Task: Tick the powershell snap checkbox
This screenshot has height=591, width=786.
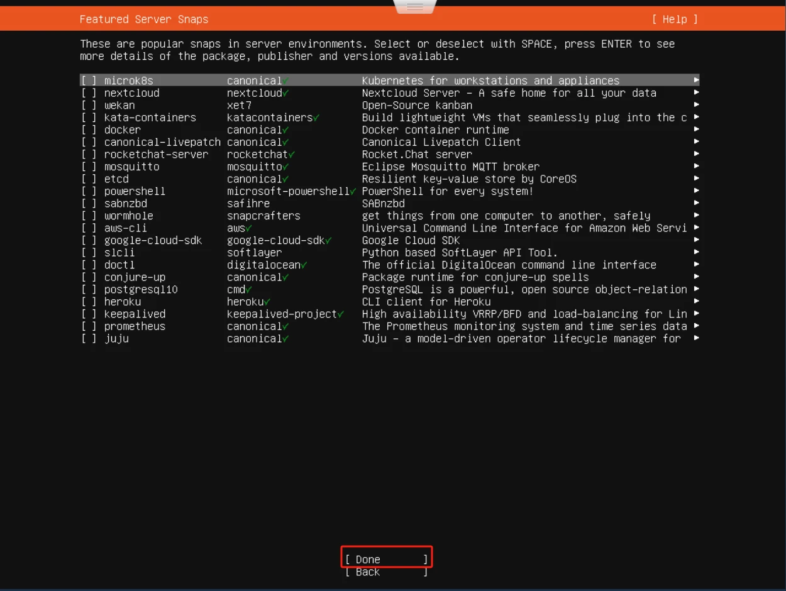Action: coord(89,191)
